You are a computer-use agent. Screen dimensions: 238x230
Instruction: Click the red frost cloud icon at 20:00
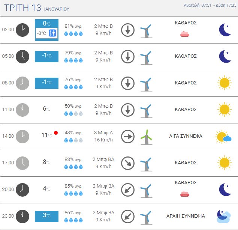(x=186, y=194)
